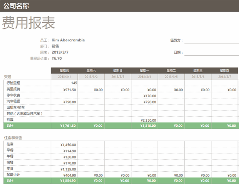Click the ¥971.50 mileage reimbursement cell
Viewport: 239px width, 184px height.
tap(64, 90)
